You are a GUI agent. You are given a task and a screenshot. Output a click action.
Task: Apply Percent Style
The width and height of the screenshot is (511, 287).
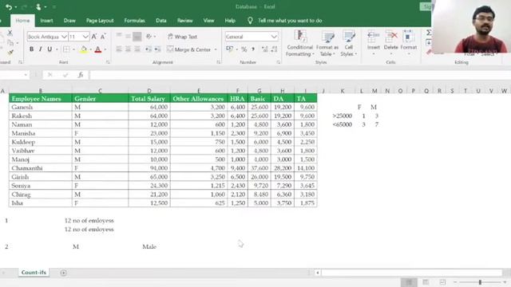coord(244,49)
